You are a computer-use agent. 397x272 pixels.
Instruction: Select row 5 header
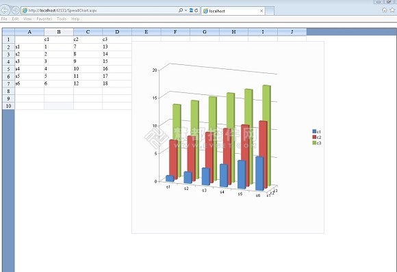coord(8,69)
